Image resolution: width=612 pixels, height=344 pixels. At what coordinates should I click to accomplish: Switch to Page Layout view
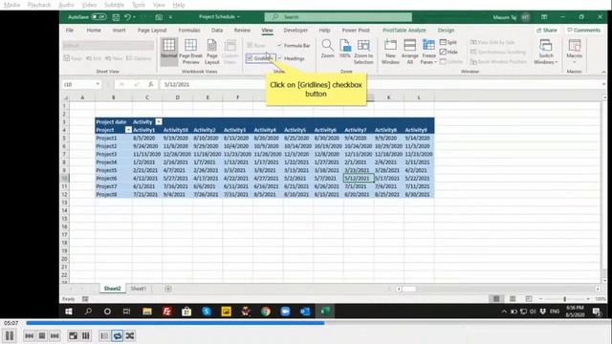[x=212, y=51]
